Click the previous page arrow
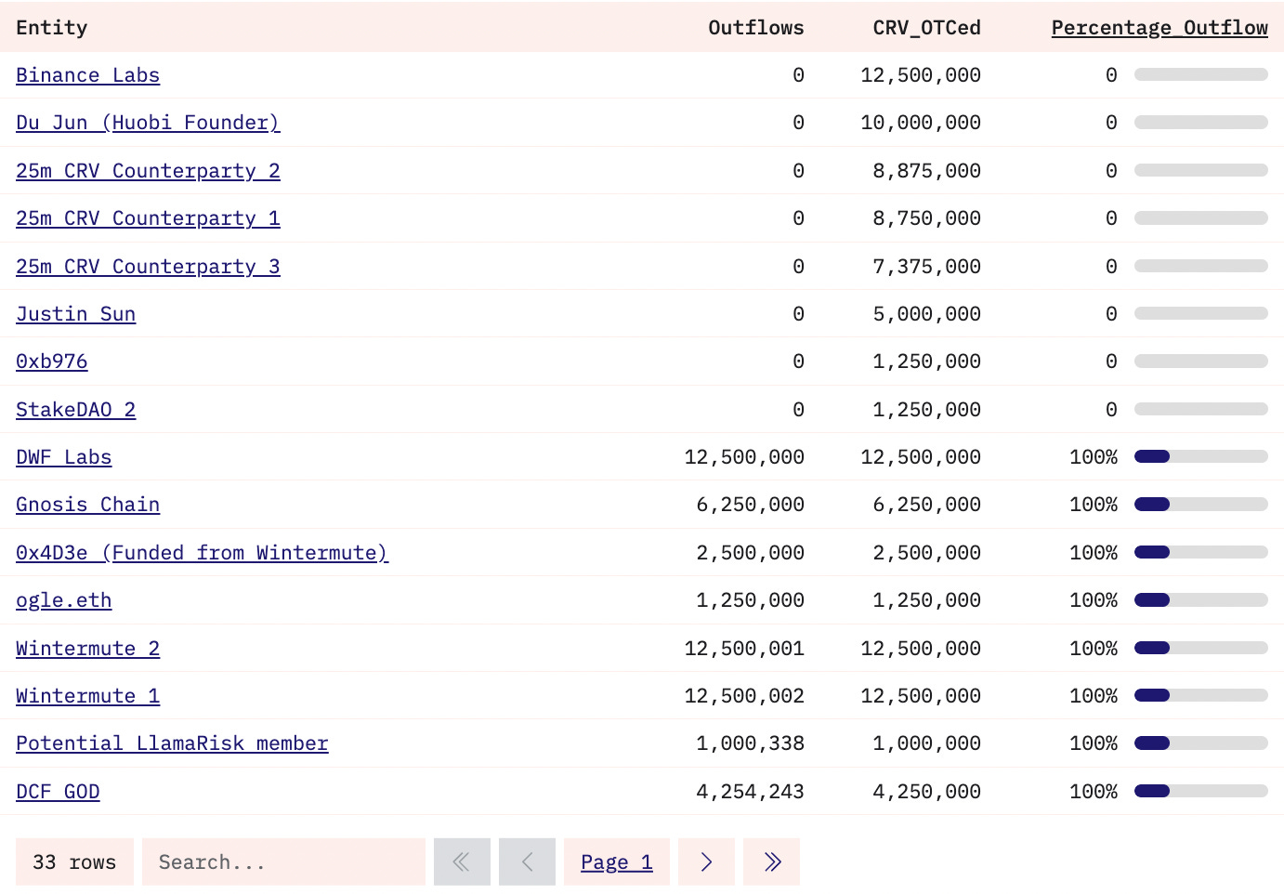Image resolution: width=1284 pixels, height=894 pixels. pos(527,861)
